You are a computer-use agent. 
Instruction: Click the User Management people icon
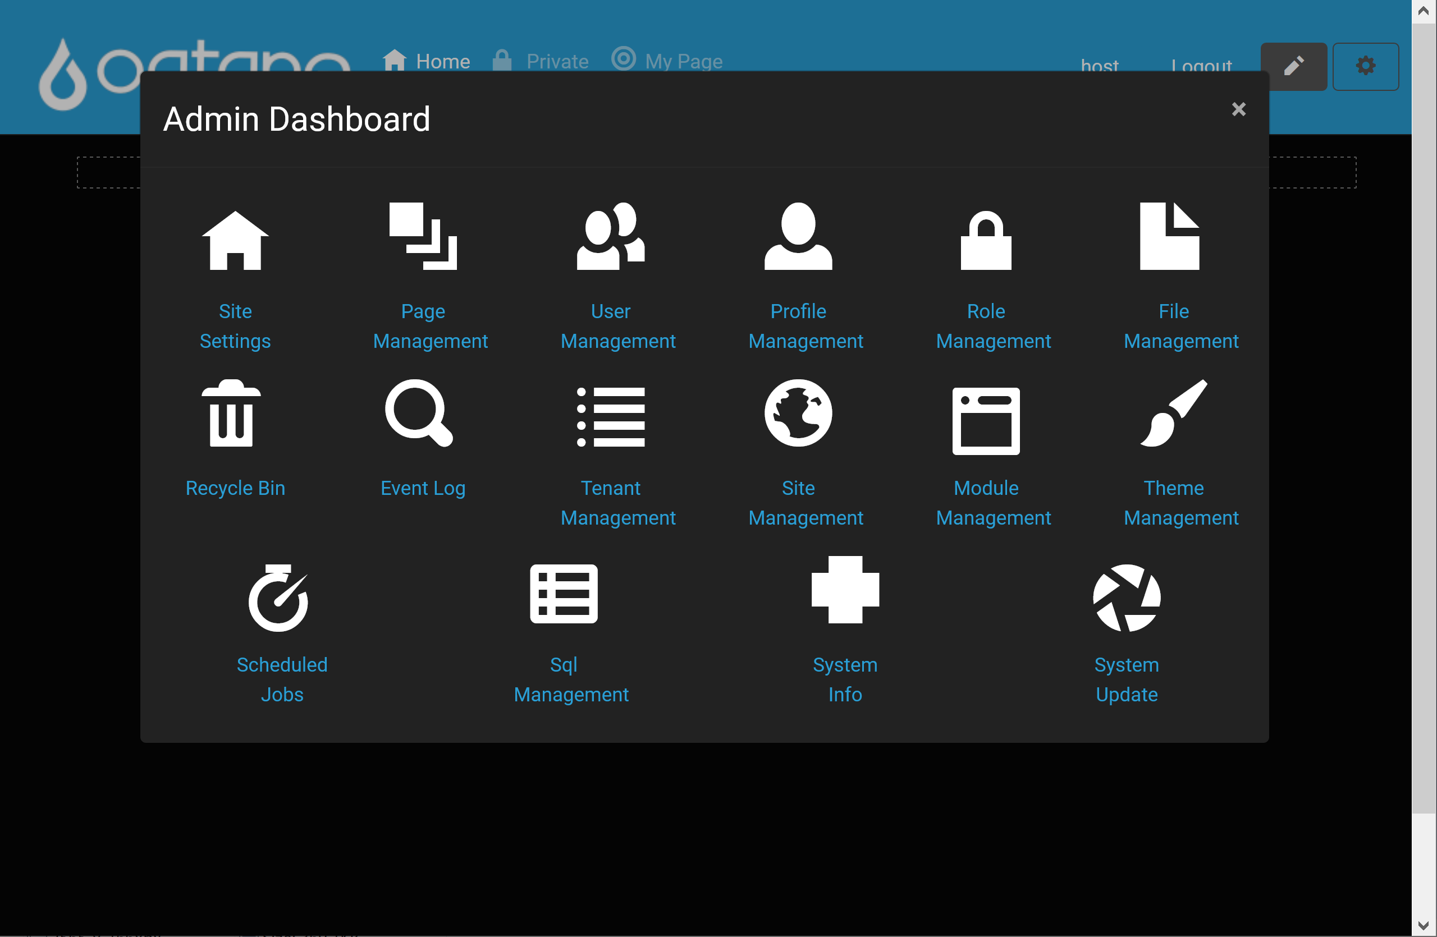point(610,236)
